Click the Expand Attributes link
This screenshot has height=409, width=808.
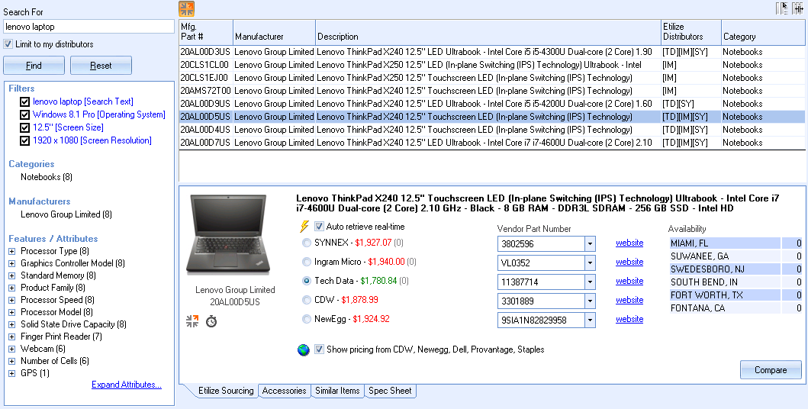coord(126,385)
